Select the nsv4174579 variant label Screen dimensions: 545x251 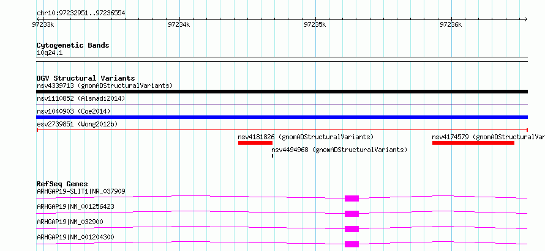point(488,137)
